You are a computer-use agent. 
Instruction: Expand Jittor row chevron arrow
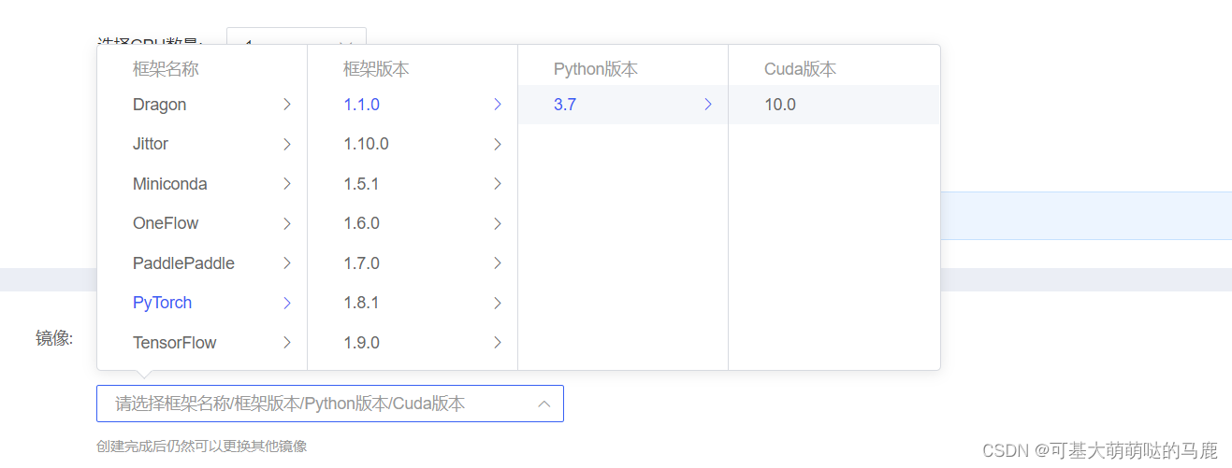(287, 144)
